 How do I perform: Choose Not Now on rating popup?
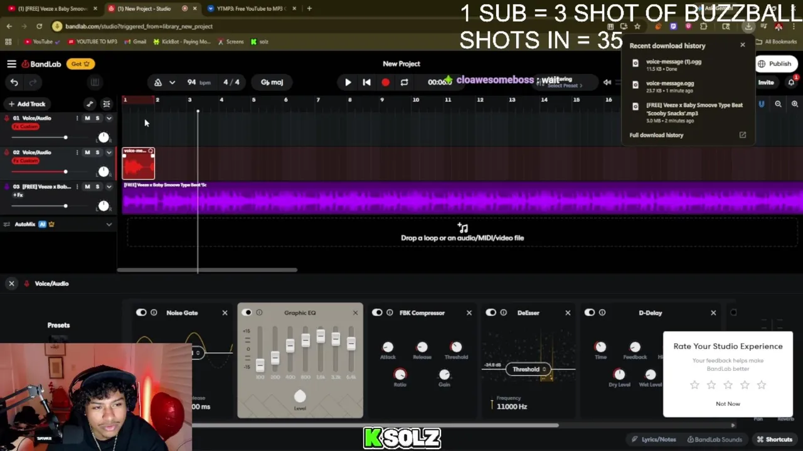pos(728,404)
